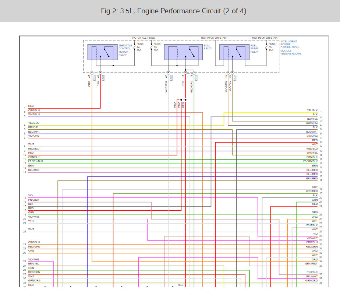Image resolution: width=340 pixels, height=298 pixels.
Task: Click YEL/BLK label on right wire 1
Action: (x=312, y=110)
